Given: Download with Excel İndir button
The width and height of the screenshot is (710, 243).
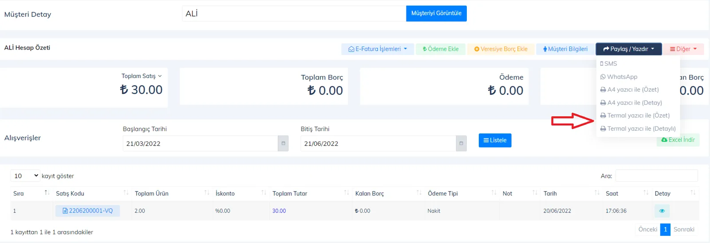Looking at the screenshot, I should (678, 140).
